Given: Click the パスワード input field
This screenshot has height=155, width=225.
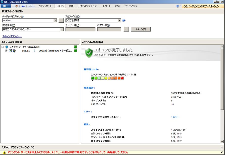Looking at the screenshot, I should tap(109, 29).
